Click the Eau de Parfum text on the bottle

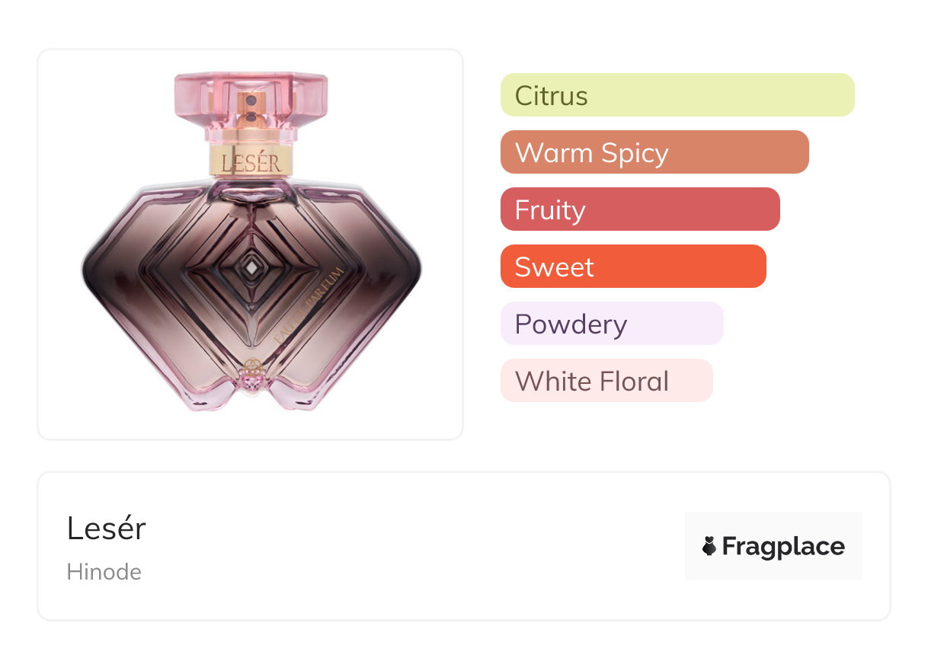point(308,305)
